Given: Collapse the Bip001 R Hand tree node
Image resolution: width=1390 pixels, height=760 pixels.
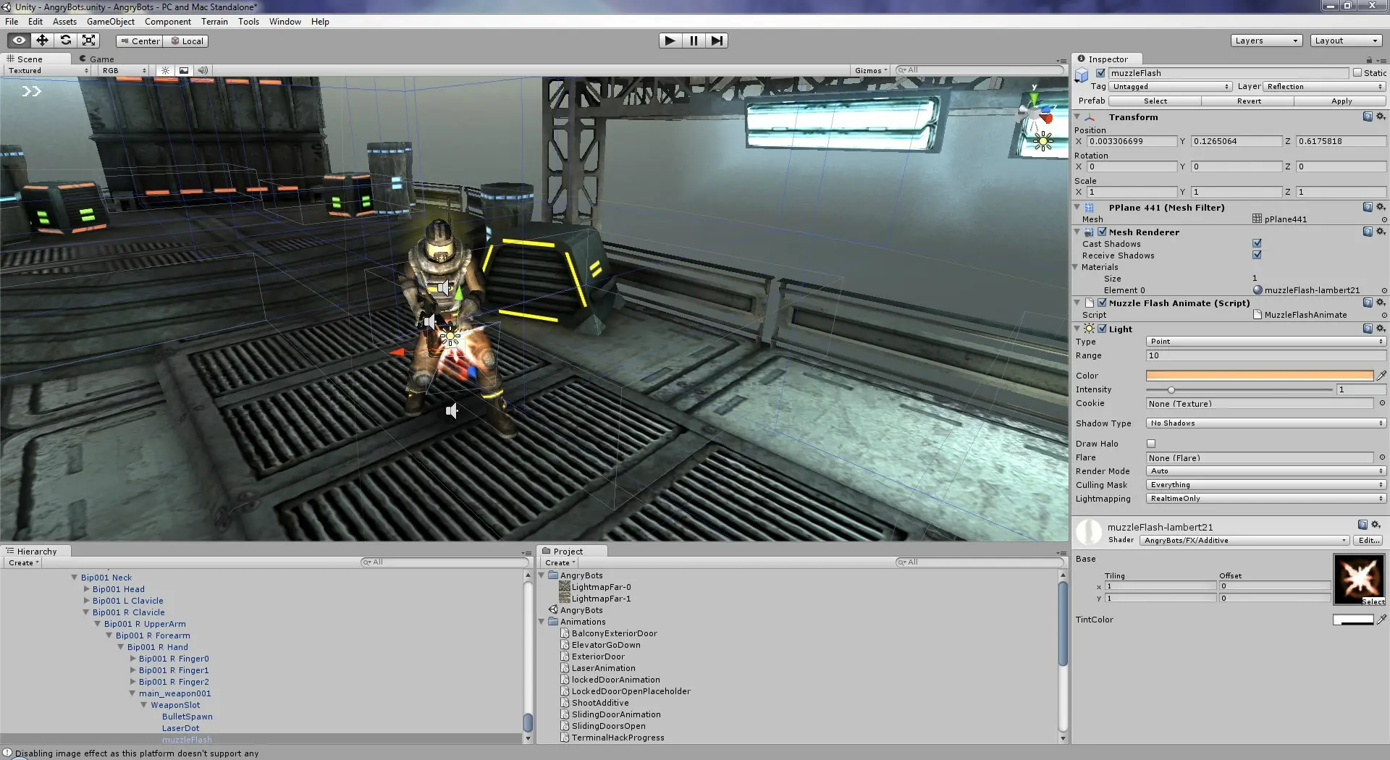Looking at the screenshot, I should (x=121, y=647).
